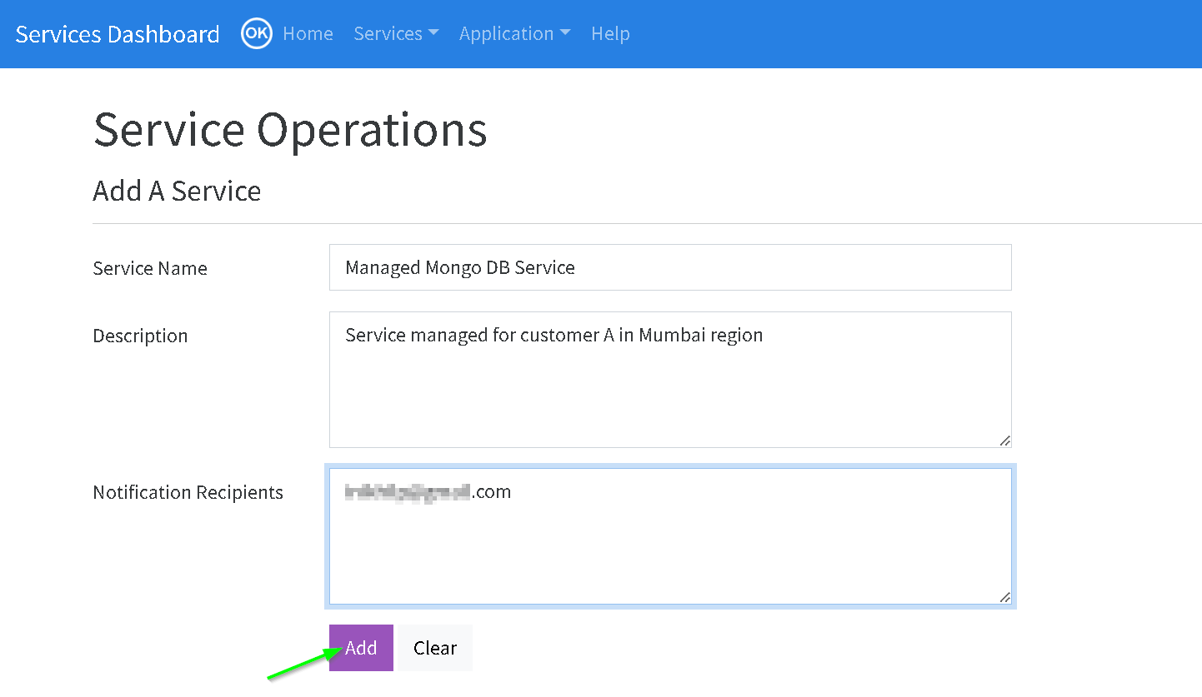Focus the Service Name input field
The width and height of the screenshot is (1202, 697).
670,267
